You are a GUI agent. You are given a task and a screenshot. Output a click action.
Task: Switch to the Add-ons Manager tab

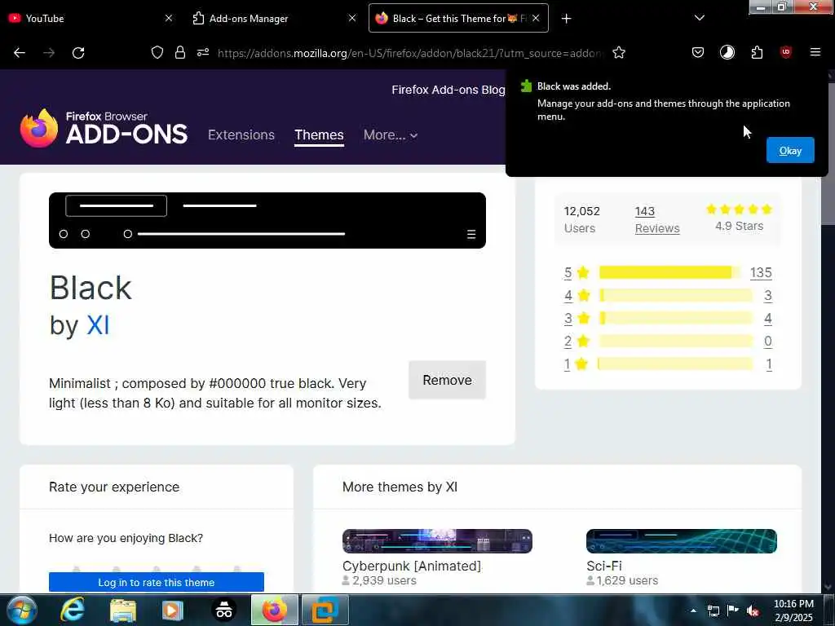click(x=274, y=18)
